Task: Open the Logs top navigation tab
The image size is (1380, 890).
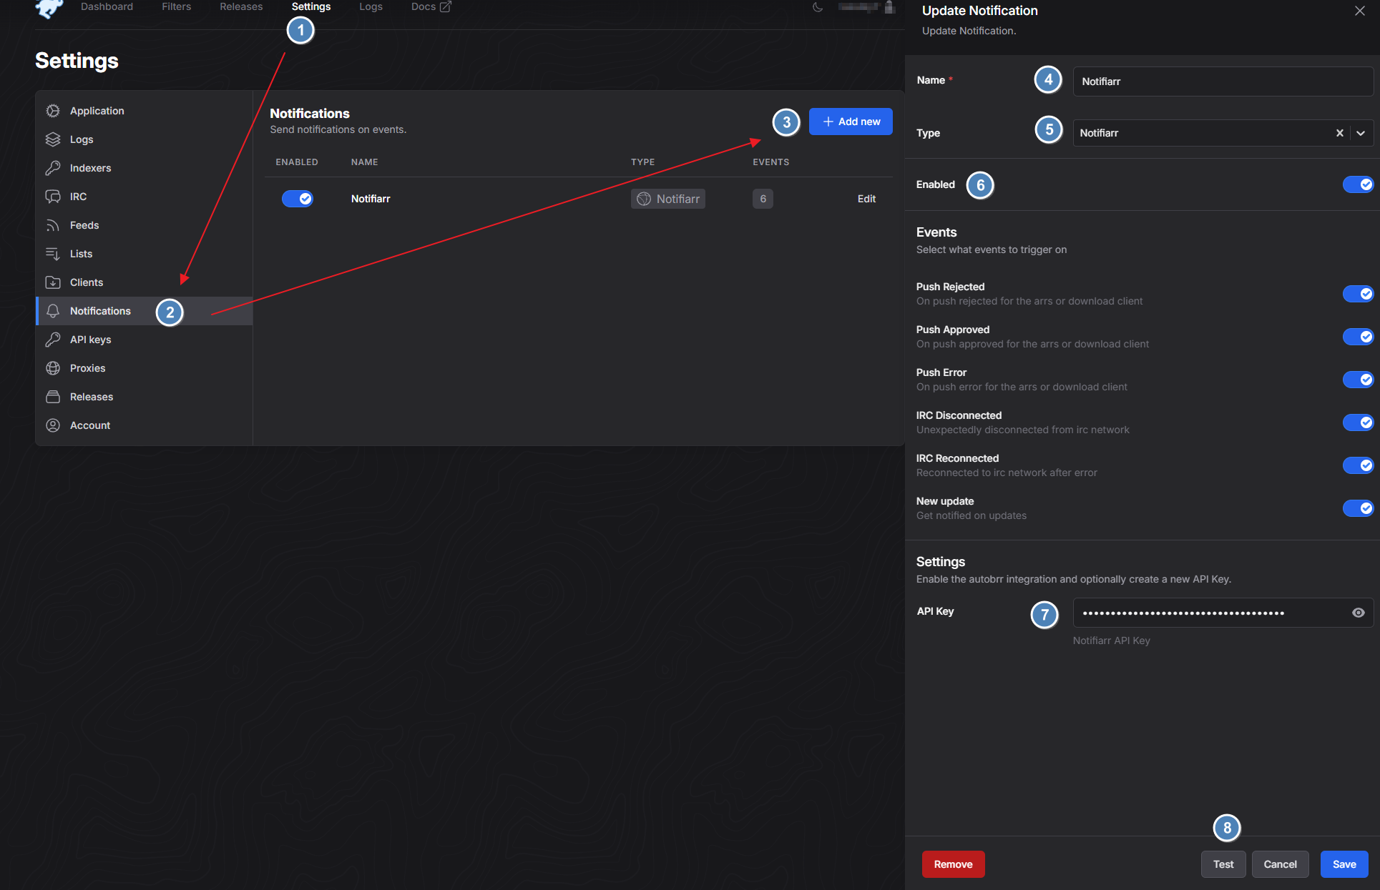Action: pyautogui.click(x=371, y=6)
